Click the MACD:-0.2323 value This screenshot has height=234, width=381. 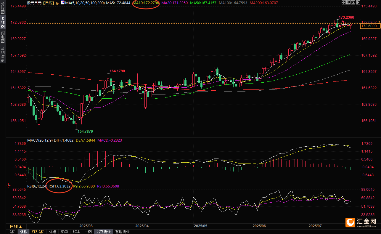[x=110, y=140]
